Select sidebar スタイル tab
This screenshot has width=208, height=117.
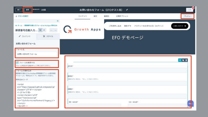[x=48, y=36]
